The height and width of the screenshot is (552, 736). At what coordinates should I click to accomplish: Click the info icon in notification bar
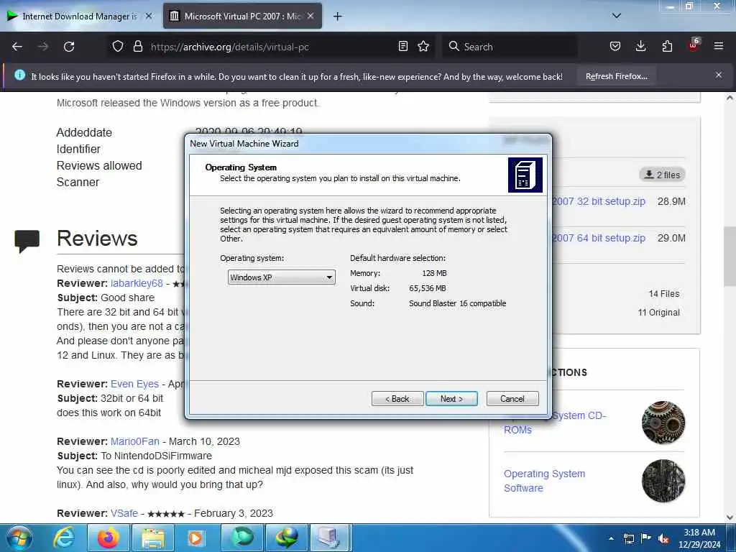[x=19, y=75]
